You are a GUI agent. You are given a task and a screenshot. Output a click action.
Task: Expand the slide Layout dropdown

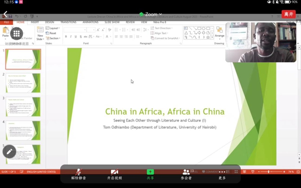point(54,28)
